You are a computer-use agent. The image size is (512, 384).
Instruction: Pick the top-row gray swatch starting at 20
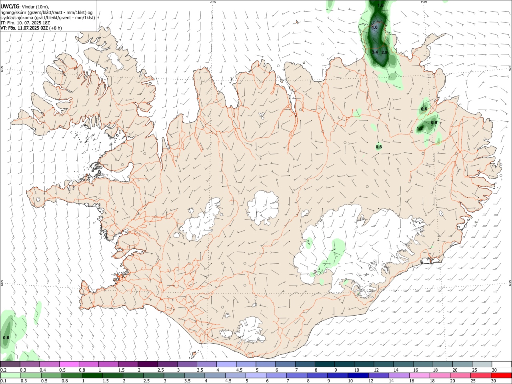pyautogui.click(x=462, y=364)
